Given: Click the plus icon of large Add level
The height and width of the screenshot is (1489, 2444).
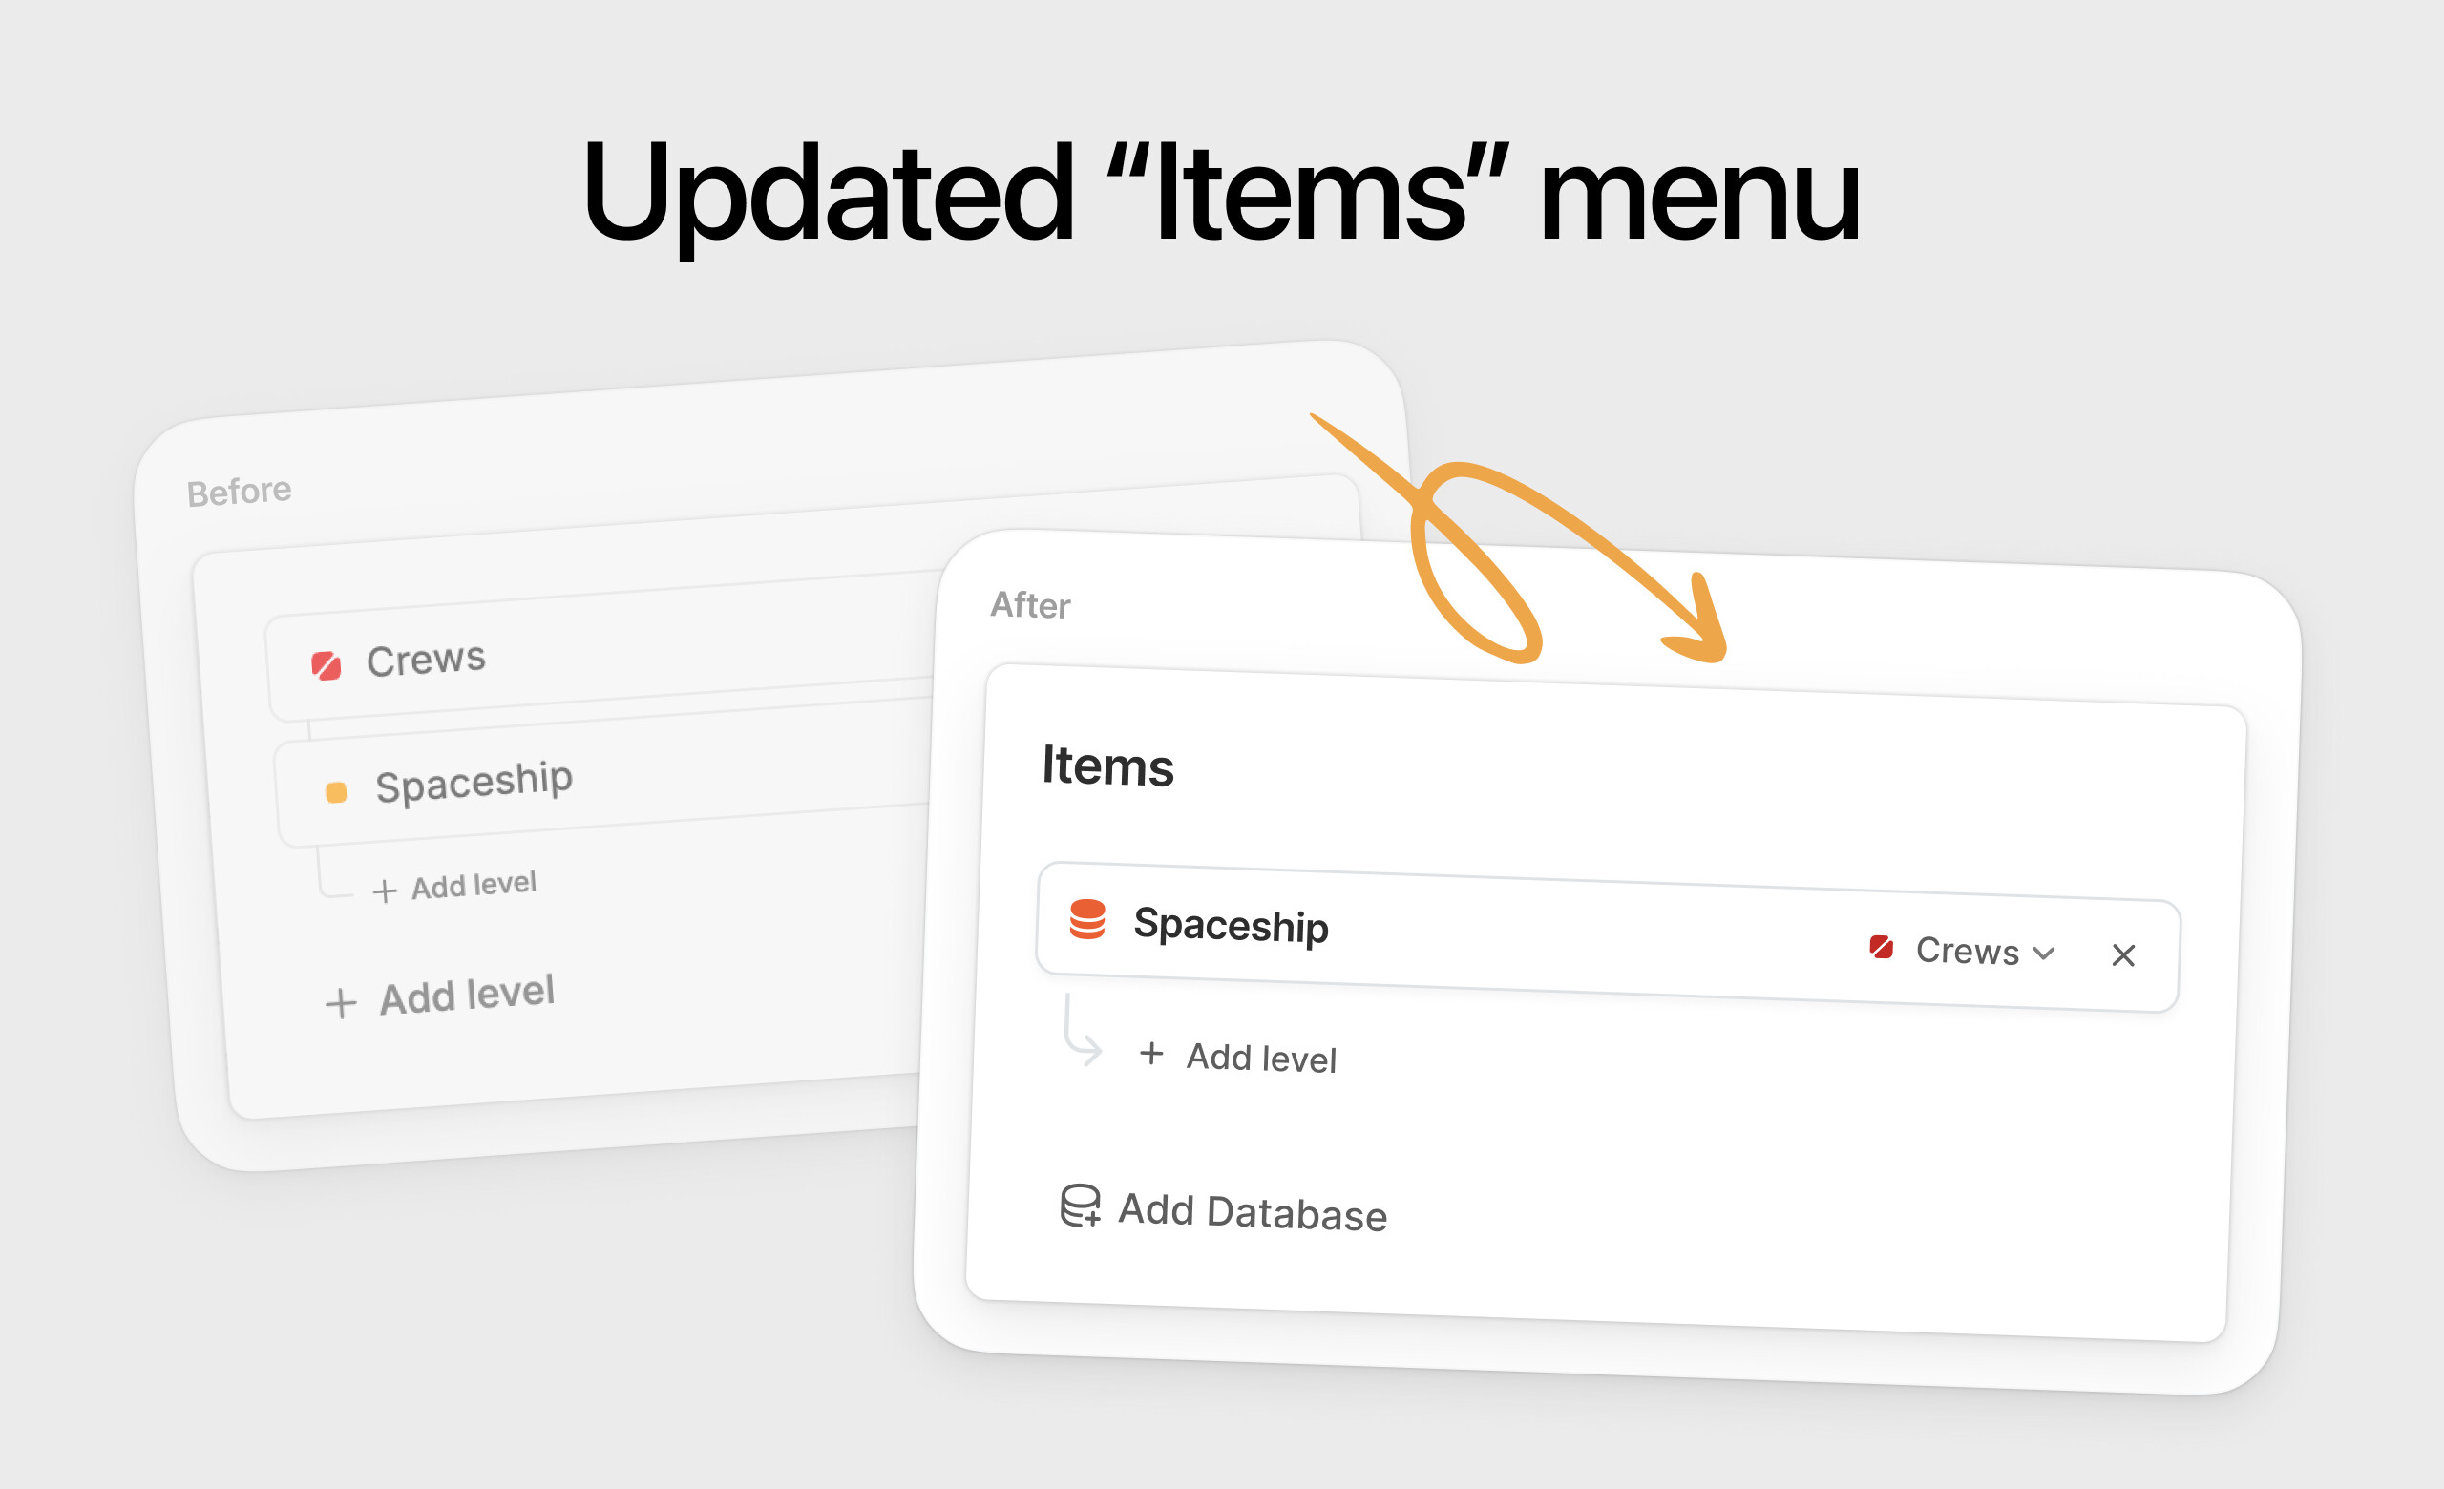Looking at the screenshot, I should click(340, 1003).
